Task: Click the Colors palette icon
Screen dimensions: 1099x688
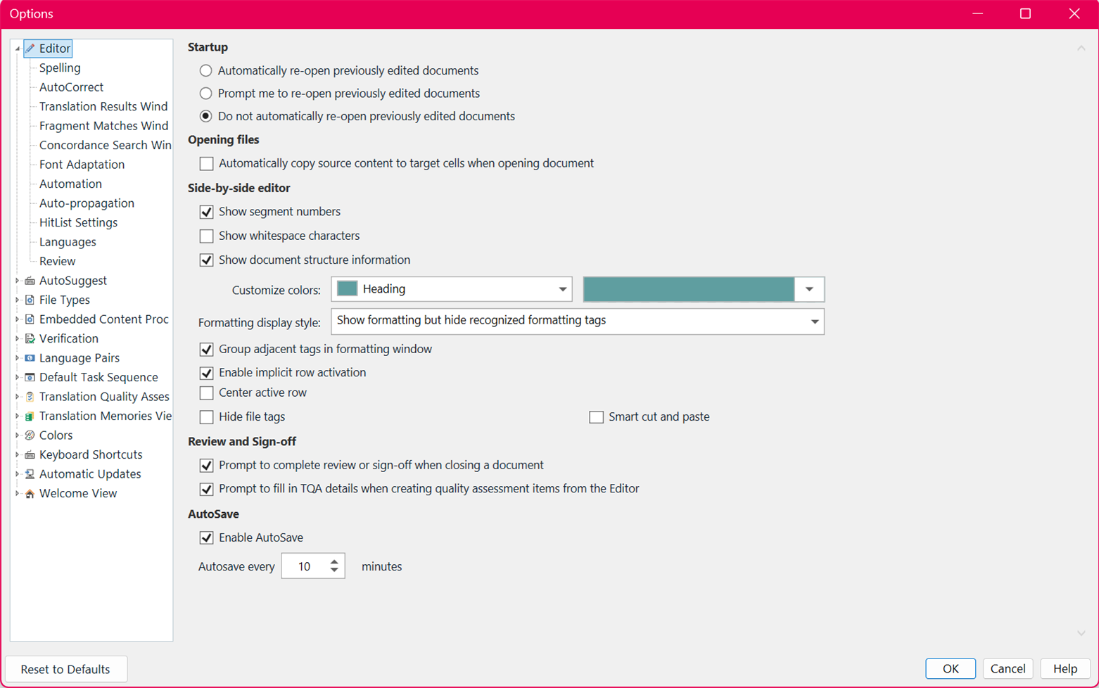Action: (x=30, y=435)
